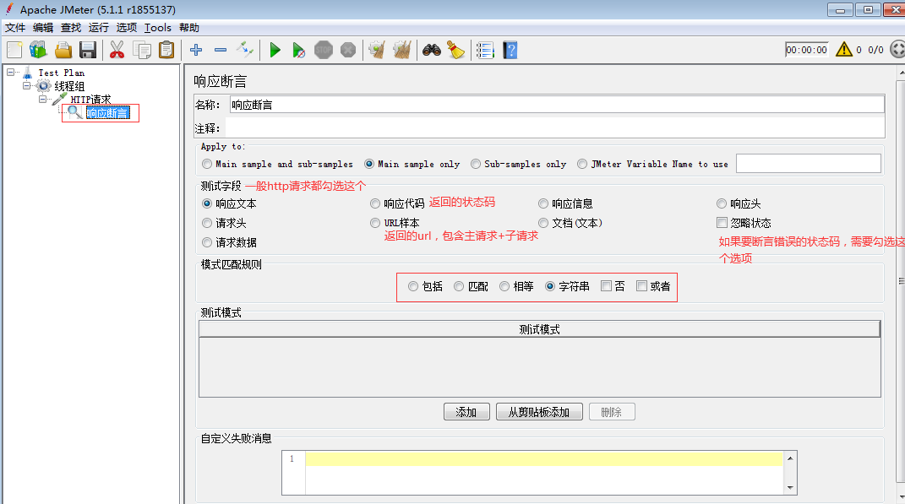Viewport: 905px width, 504px height.
Task: Search the tree with binoculars icon
Action: (431, 50)
